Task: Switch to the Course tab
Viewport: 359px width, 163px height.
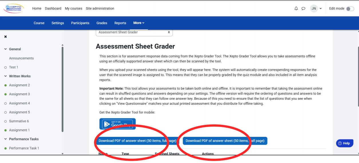Action: click(x=39, y=23)
